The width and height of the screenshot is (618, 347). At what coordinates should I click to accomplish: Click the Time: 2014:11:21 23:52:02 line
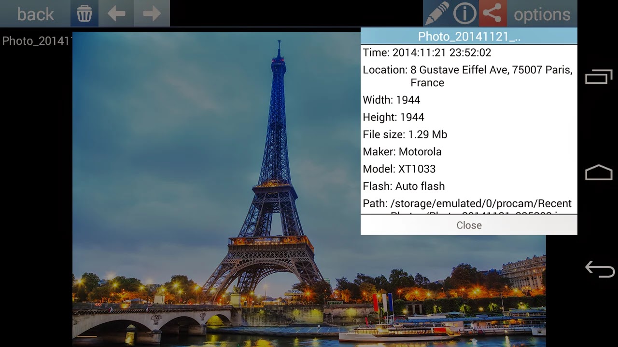427,53
